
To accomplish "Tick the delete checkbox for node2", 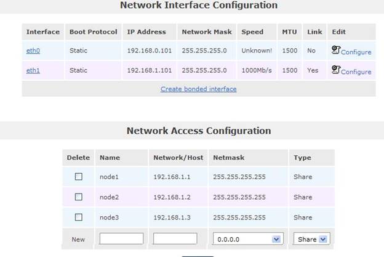I will (78, 197).
